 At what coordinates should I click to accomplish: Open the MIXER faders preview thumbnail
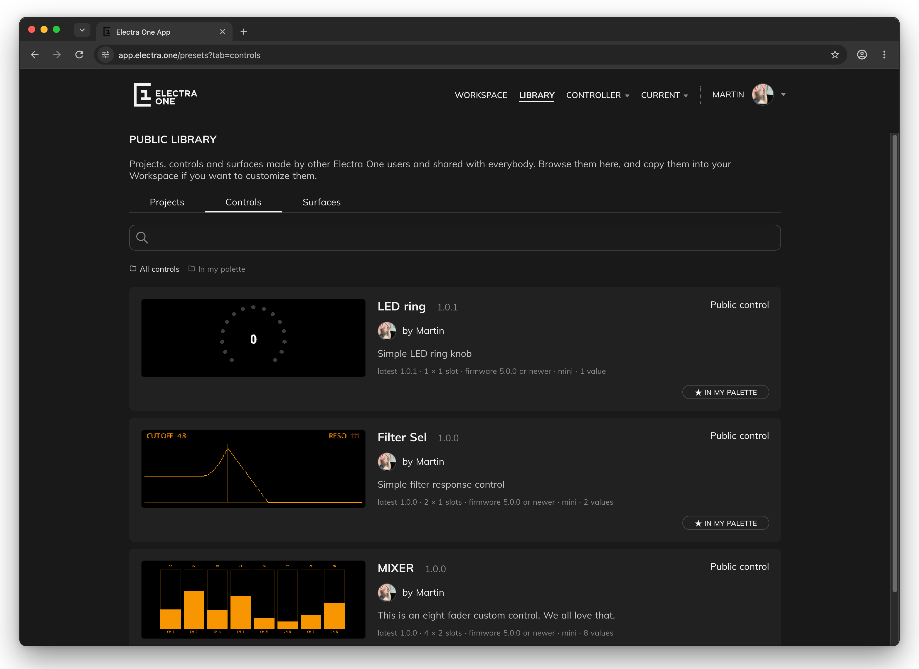pyautogui.click(x=253, y=599)
